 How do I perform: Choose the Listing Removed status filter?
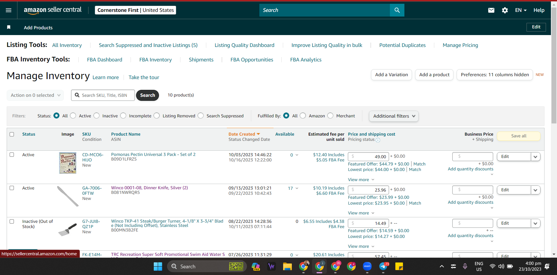(157, 116)
